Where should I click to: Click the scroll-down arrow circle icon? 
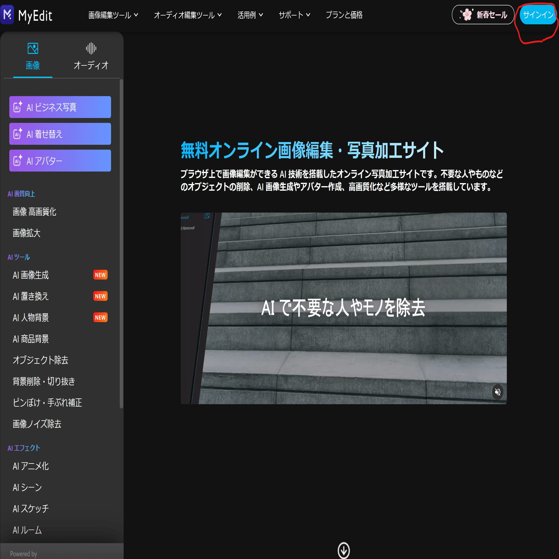click(344, 550)
